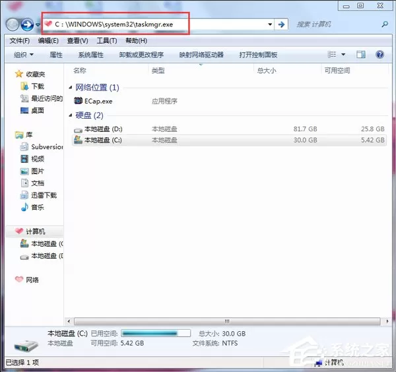Select 收藏夹 in the navigation pane

[x=30, y=74]
